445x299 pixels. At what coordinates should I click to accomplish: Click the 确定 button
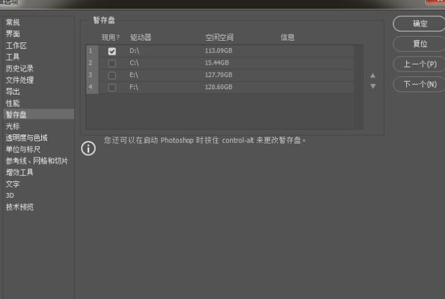[x=419, y=24]
